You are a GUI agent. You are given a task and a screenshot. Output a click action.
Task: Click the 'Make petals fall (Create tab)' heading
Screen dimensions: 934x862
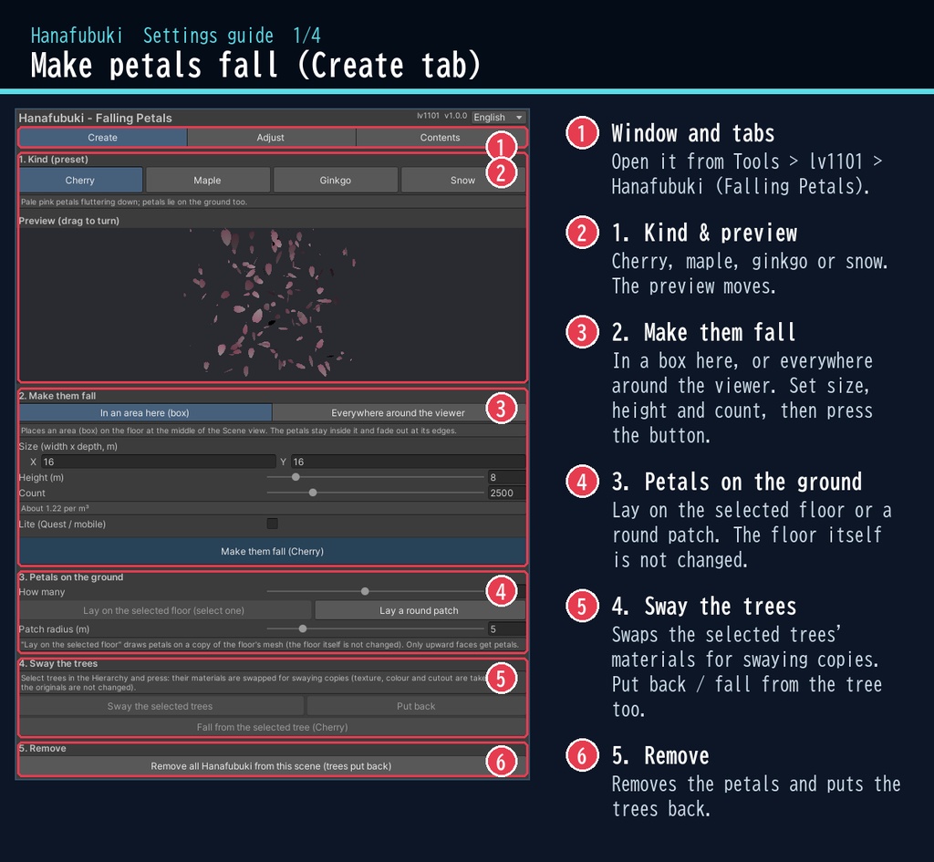point(255,65)
